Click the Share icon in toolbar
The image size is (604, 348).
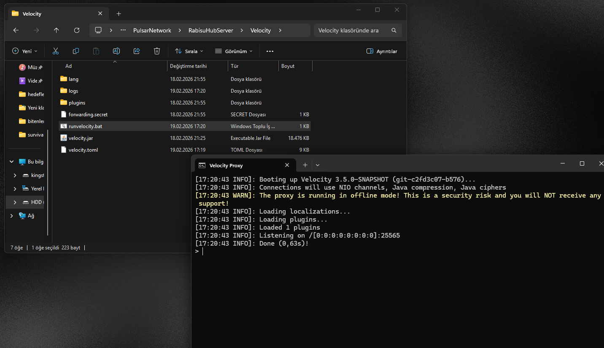tap(137, 51)
